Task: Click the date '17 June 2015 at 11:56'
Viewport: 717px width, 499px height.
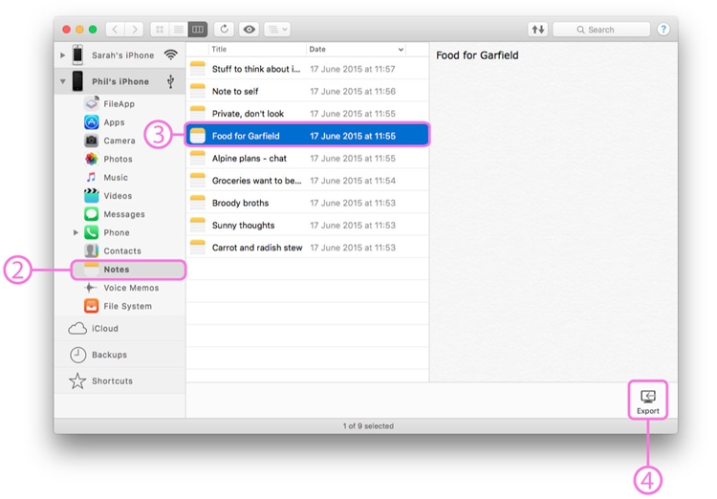Action: coord(353,92)
